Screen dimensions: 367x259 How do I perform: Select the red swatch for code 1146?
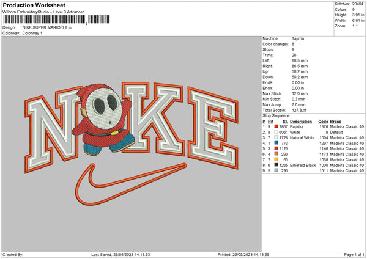click(276, 148)
